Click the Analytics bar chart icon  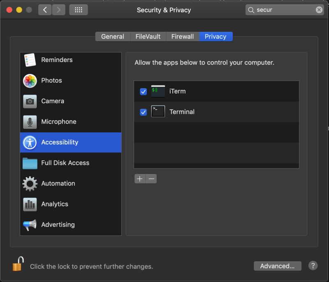coord(30,204)
